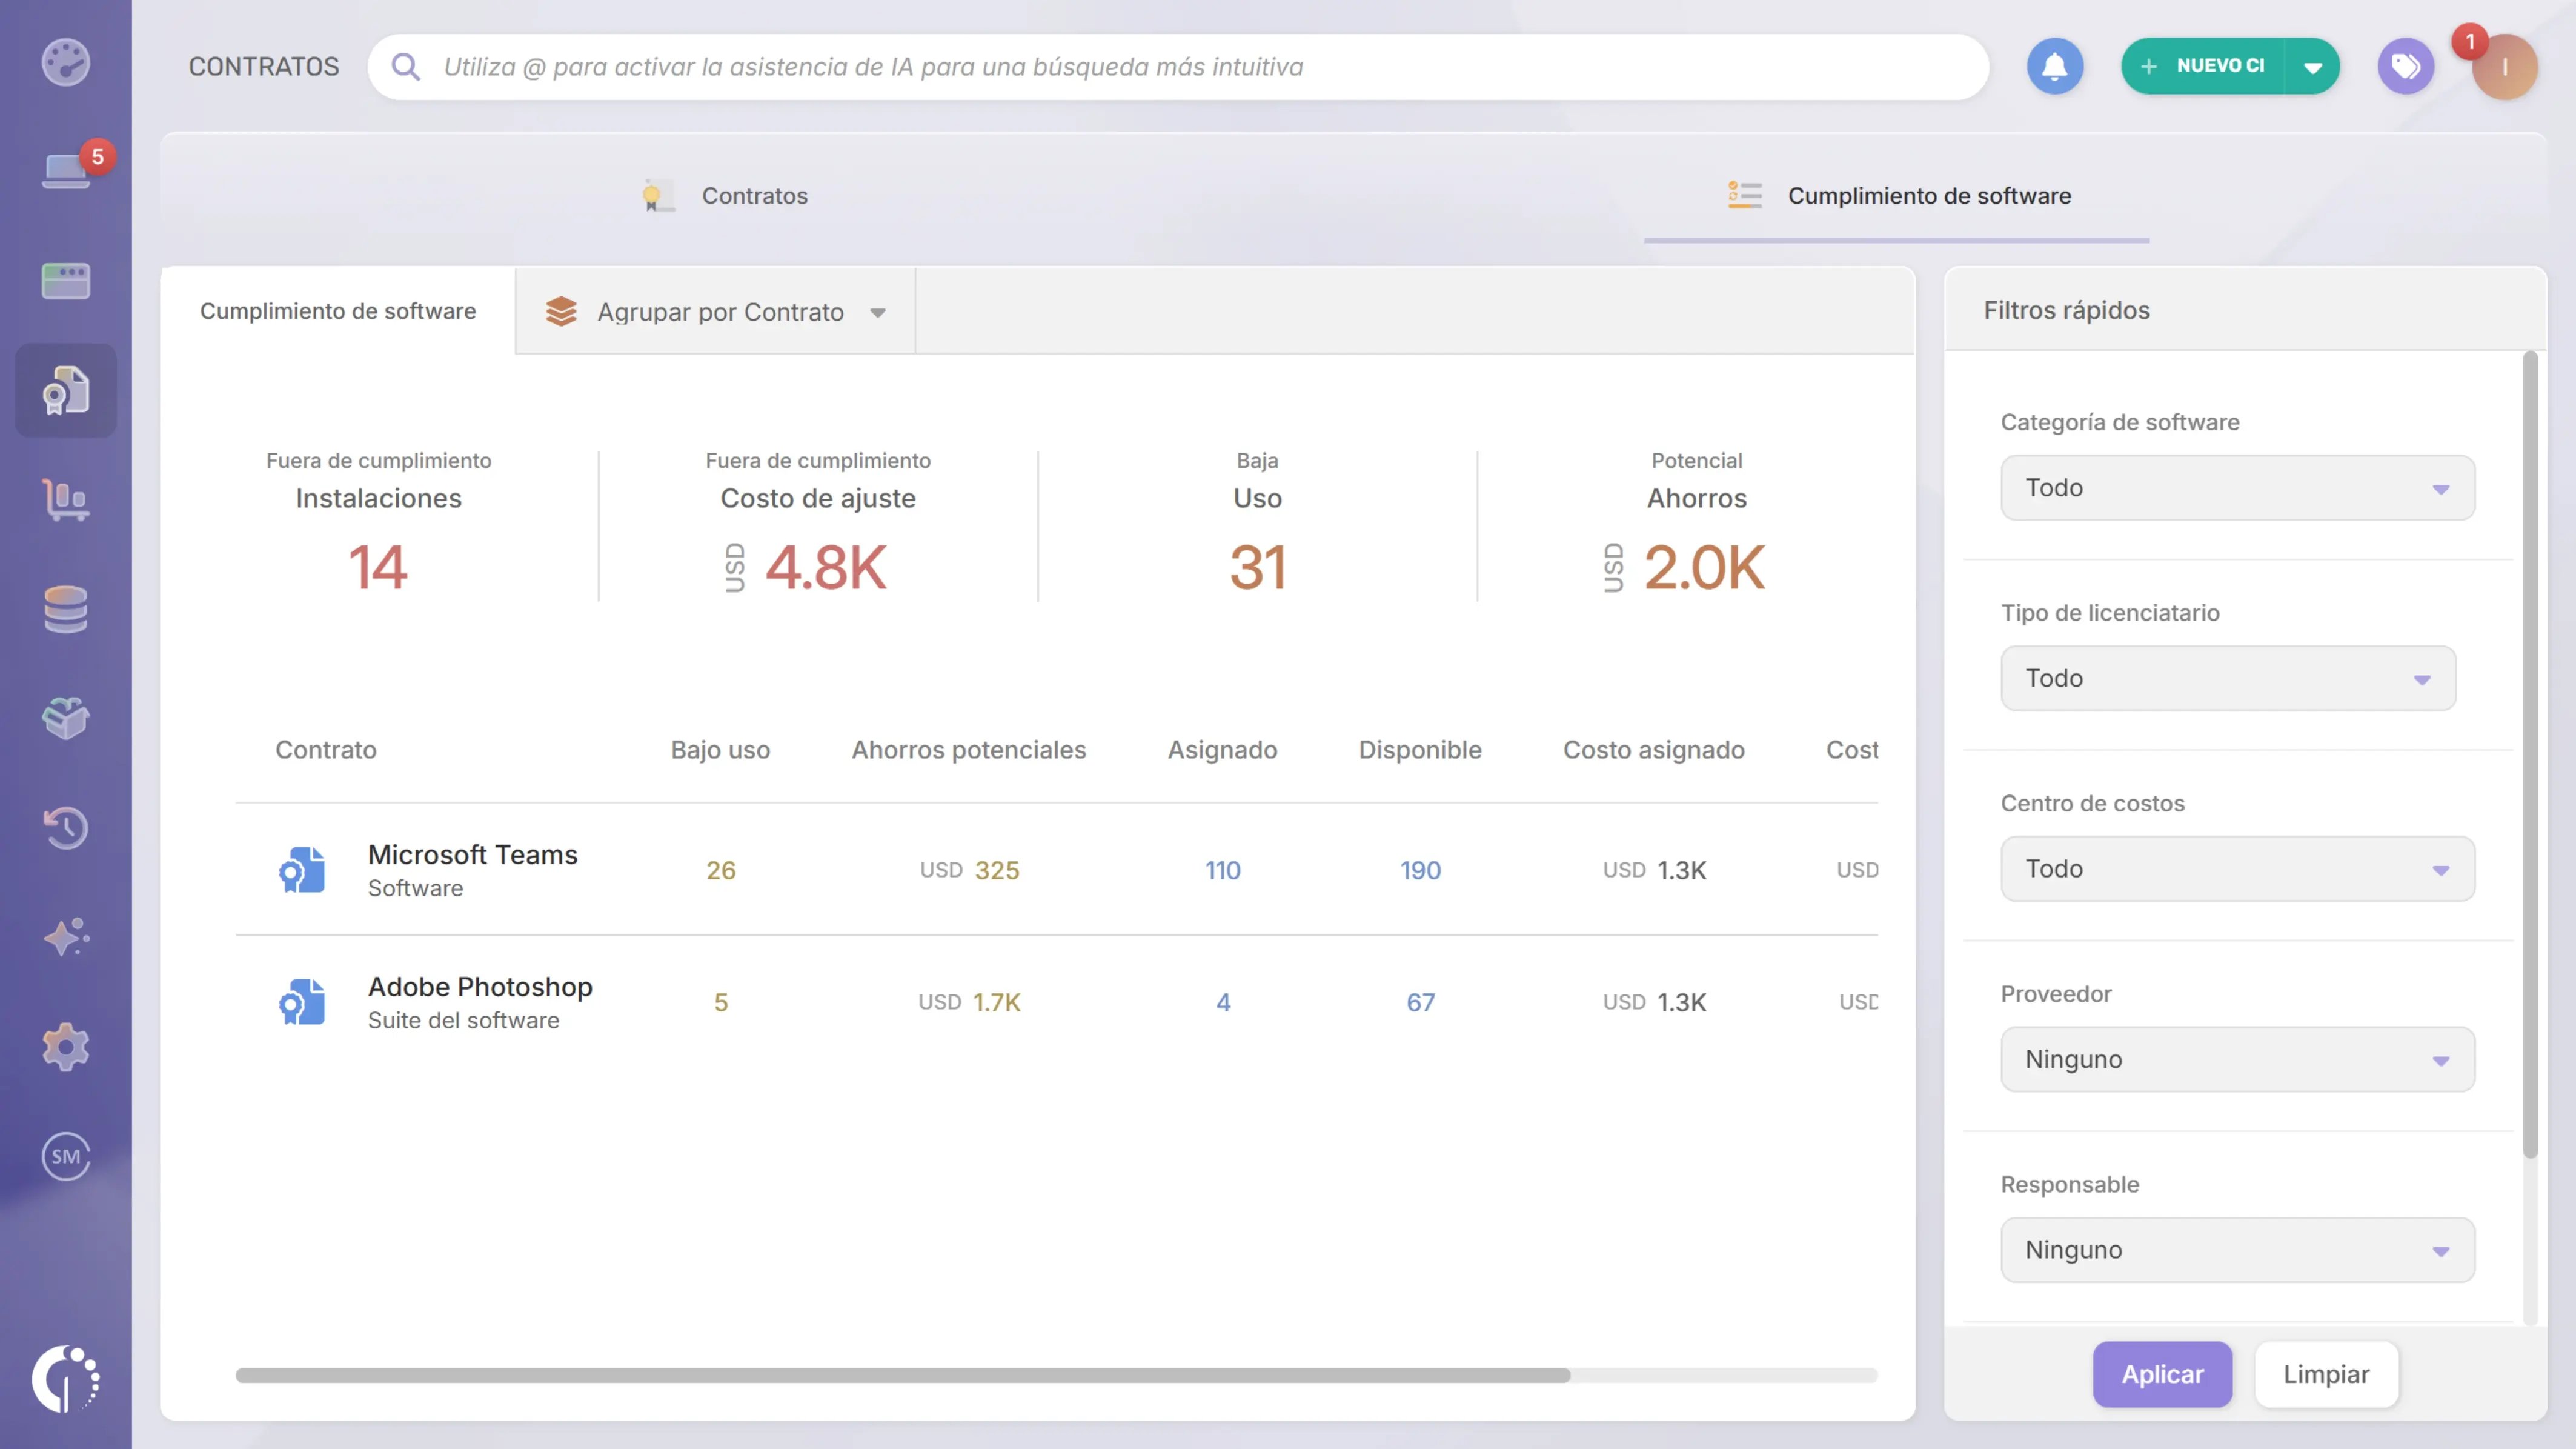This screenshot has width=2576, height=1449.
Task: Click Microsoft Teams Bajo uso value 26
Action: point(720,870)
